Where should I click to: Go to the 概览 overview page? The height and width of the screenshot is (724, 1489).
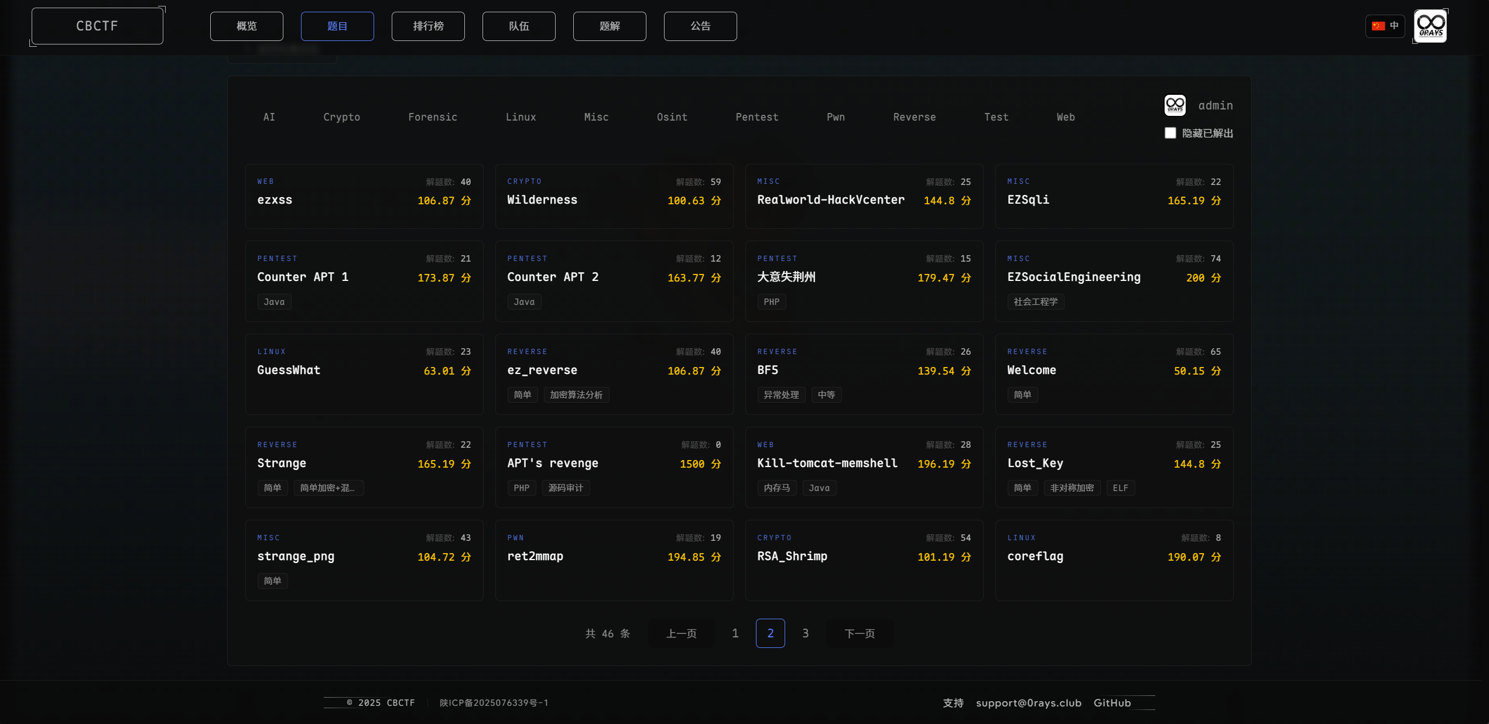point(247,26)
